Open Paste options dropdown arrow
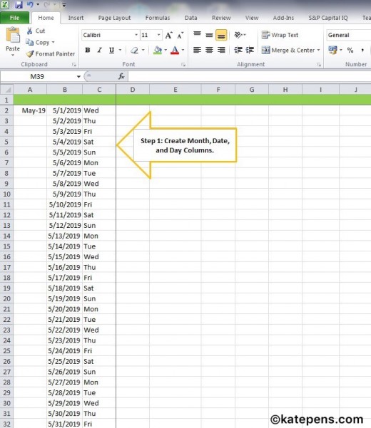Viewport: 371px width, 428px height. coord(13,55)
